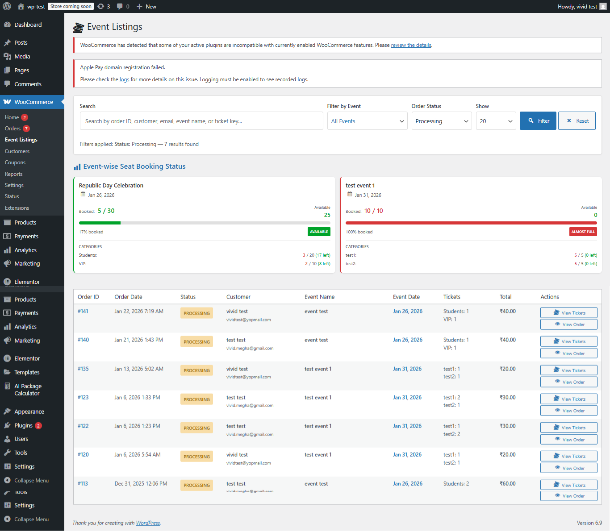This screenshot has height=532, width=610.
Task: Change the Order Status dropdown from Processing
Action: [x=441, y=121]
